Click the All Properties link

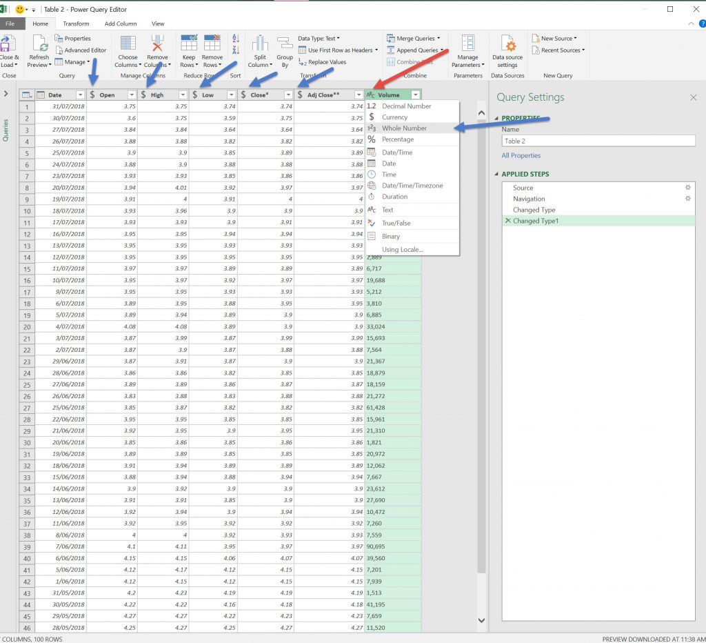pos(521,155)
